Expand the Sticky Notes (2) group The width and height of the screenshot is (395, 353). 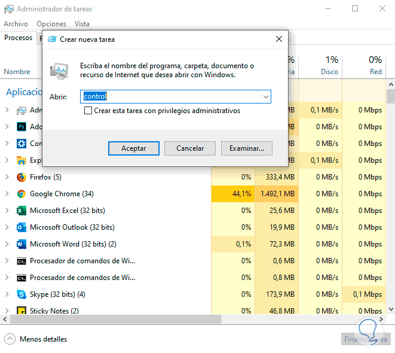pyautogui.click(x=7, y=311)
